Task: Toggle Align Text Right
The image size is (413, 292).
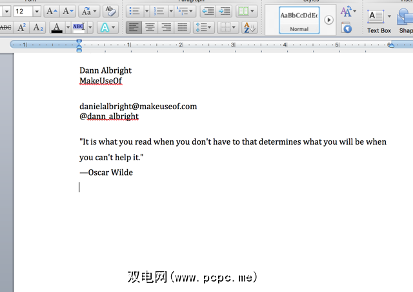Action: point(166,27)
